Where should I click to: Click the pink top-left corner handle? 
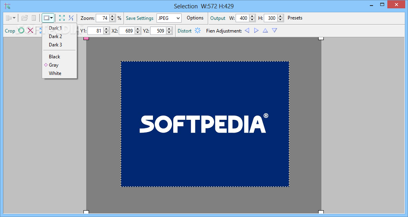click(x=86, y=38)
